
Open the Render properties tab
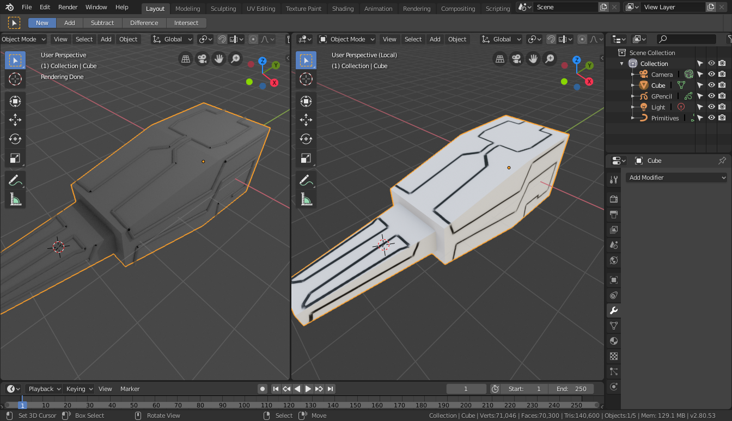pyautogui.click(x=614, y=199)
